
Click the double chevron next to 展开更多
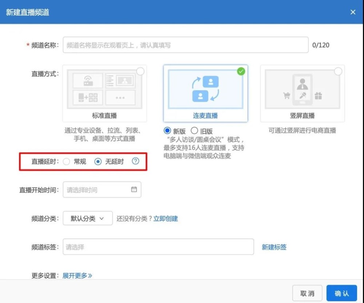point(90,276)
